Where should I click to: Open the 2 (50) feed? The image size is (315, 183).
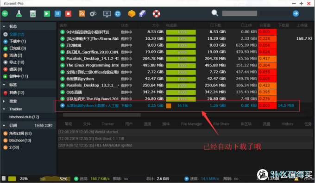point(14,147)
